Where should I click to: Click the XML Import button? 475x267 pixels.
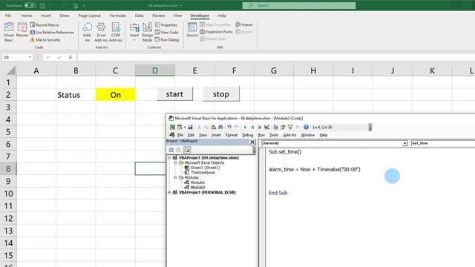pyautogui.click(x=244, y=24)
